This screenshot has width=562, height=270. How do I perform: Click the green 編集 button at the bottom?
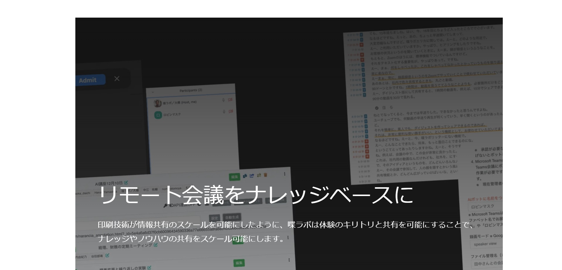point(239,263)
